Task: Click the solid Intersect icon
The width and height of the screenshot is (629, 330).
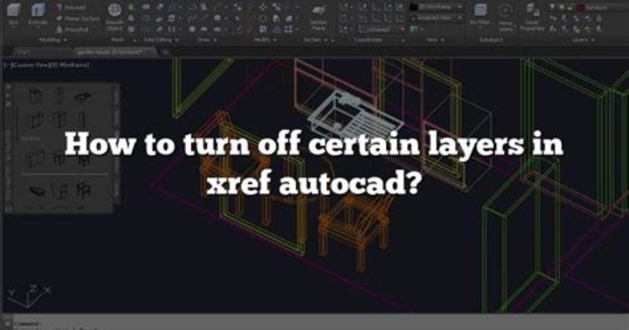Action: tap(146, 29)
